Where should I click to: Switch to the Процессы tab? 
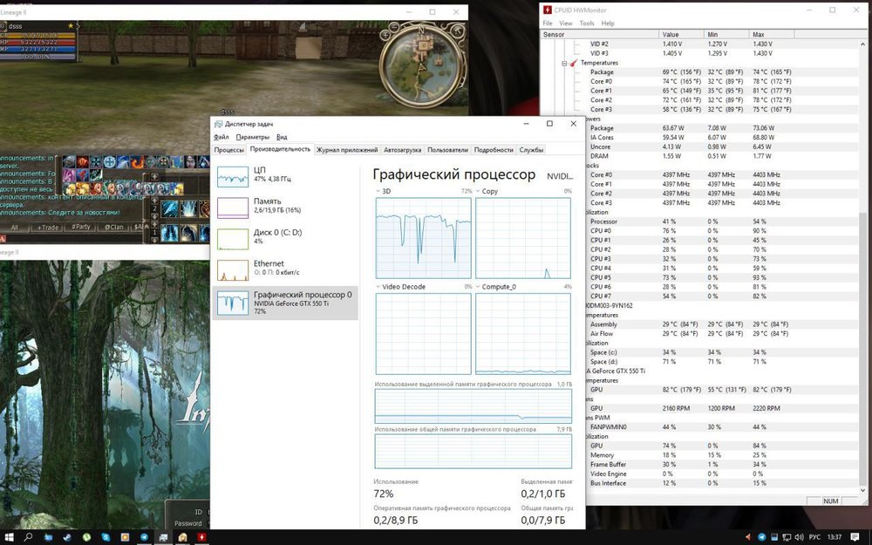229,150
